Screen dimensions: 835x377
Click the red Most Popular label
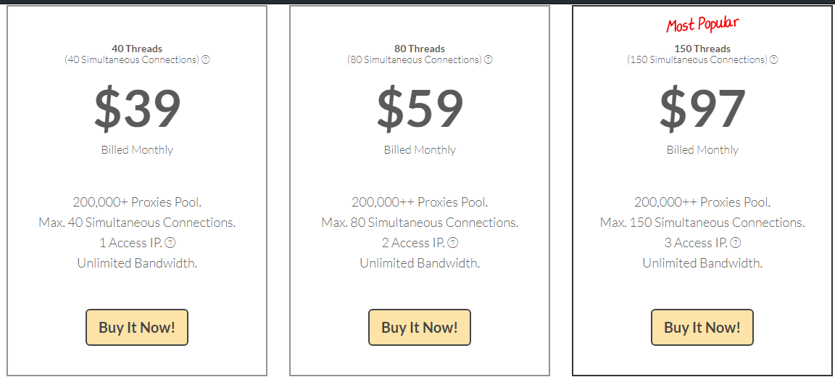[x=702, y=25]
